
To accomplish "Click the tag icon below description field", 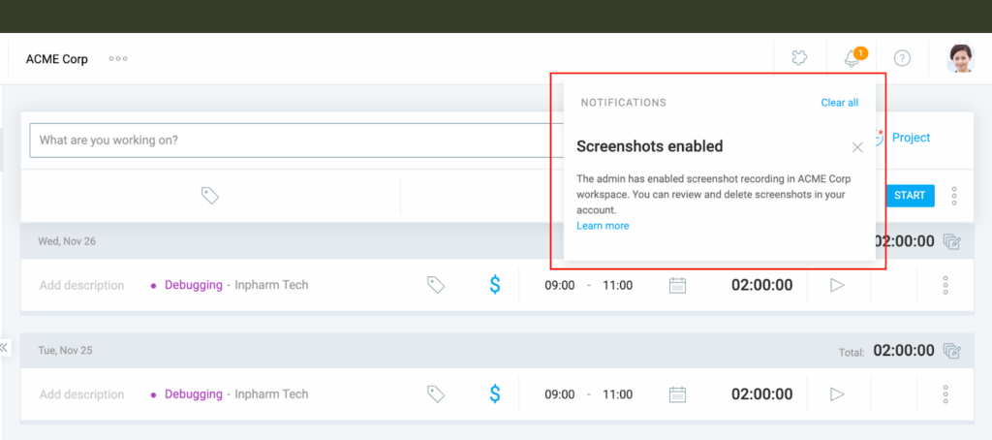I will tap(209, 195).
